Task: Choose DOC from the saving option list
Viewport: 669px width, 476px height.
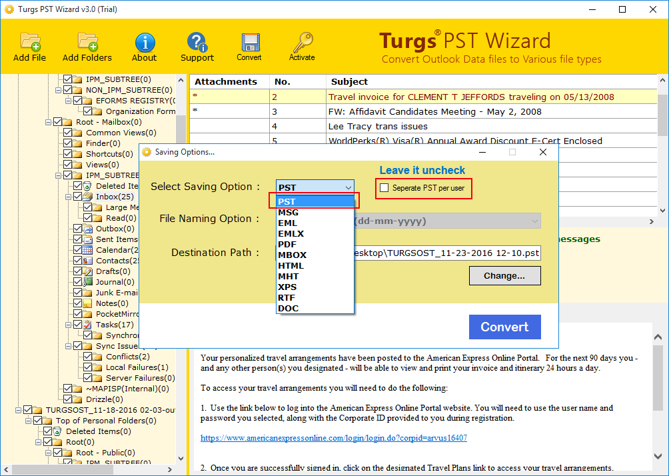Action: pyautogui.click(x=315, y=308)
